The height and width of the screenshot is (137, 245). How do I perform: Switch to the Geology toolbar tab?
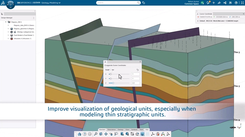point(120,130)
